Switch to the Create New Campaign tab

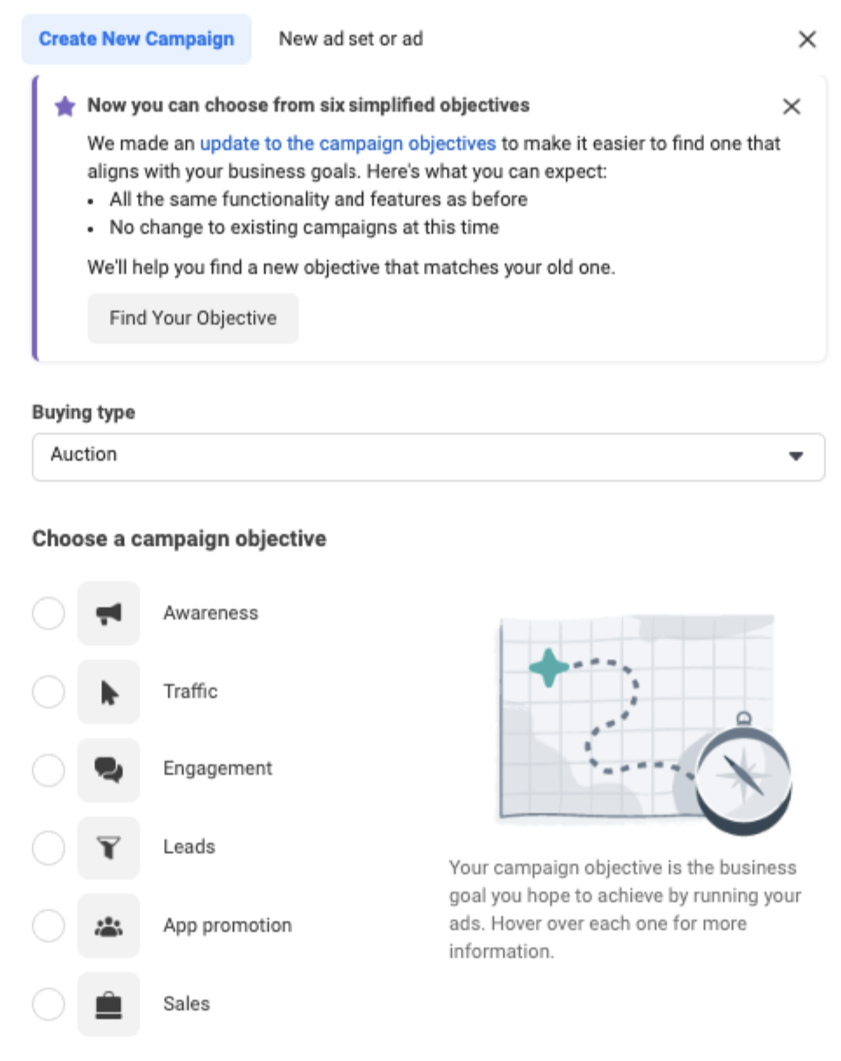coord(135,38)
